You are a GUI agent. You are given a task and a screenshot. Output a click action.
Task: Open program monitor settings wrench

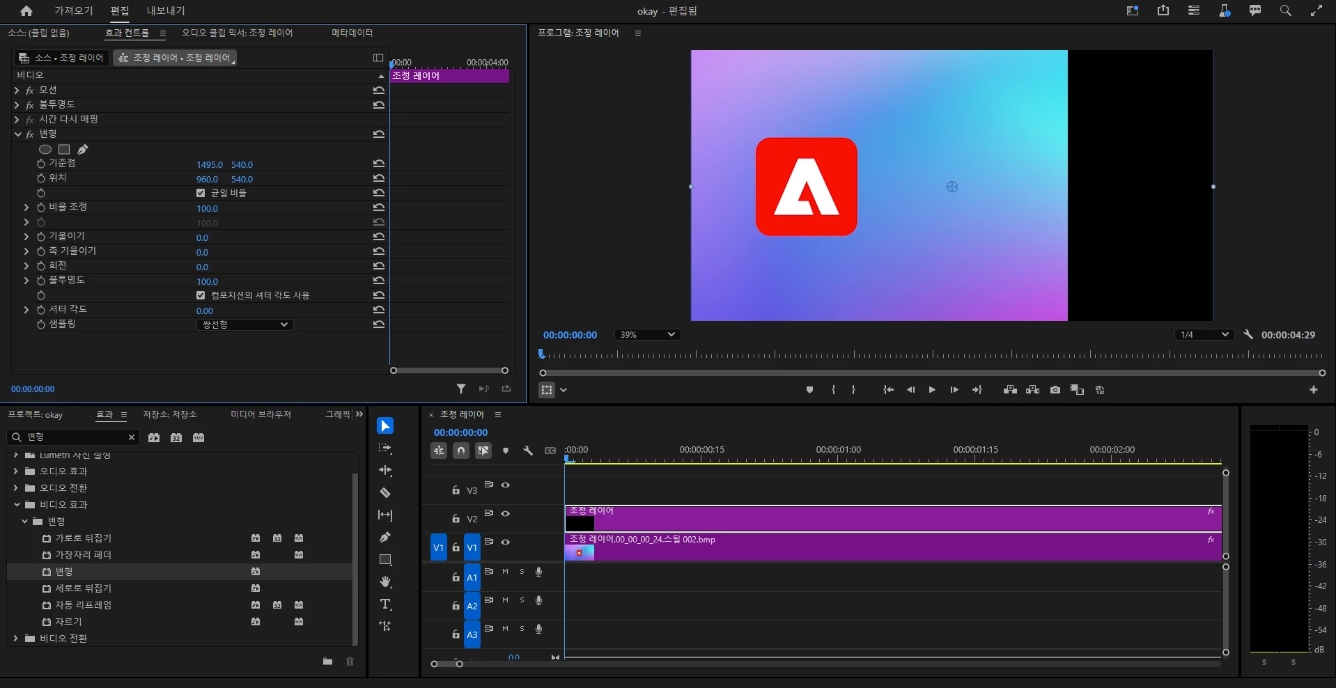[1248, 335]
